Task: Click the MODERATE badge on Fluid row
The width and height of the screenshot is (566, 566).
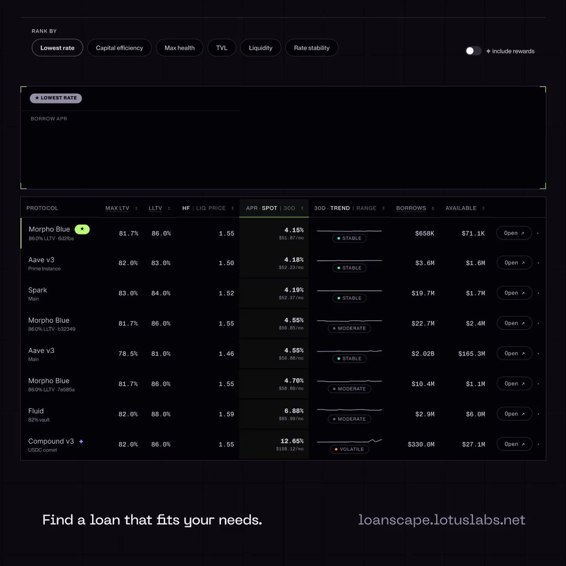Action: click(x=350, y=419)
